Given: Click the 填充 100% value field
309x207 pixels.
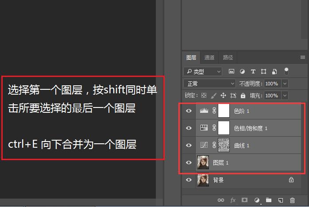Looking at the screenshot, I should pos(273,96).
